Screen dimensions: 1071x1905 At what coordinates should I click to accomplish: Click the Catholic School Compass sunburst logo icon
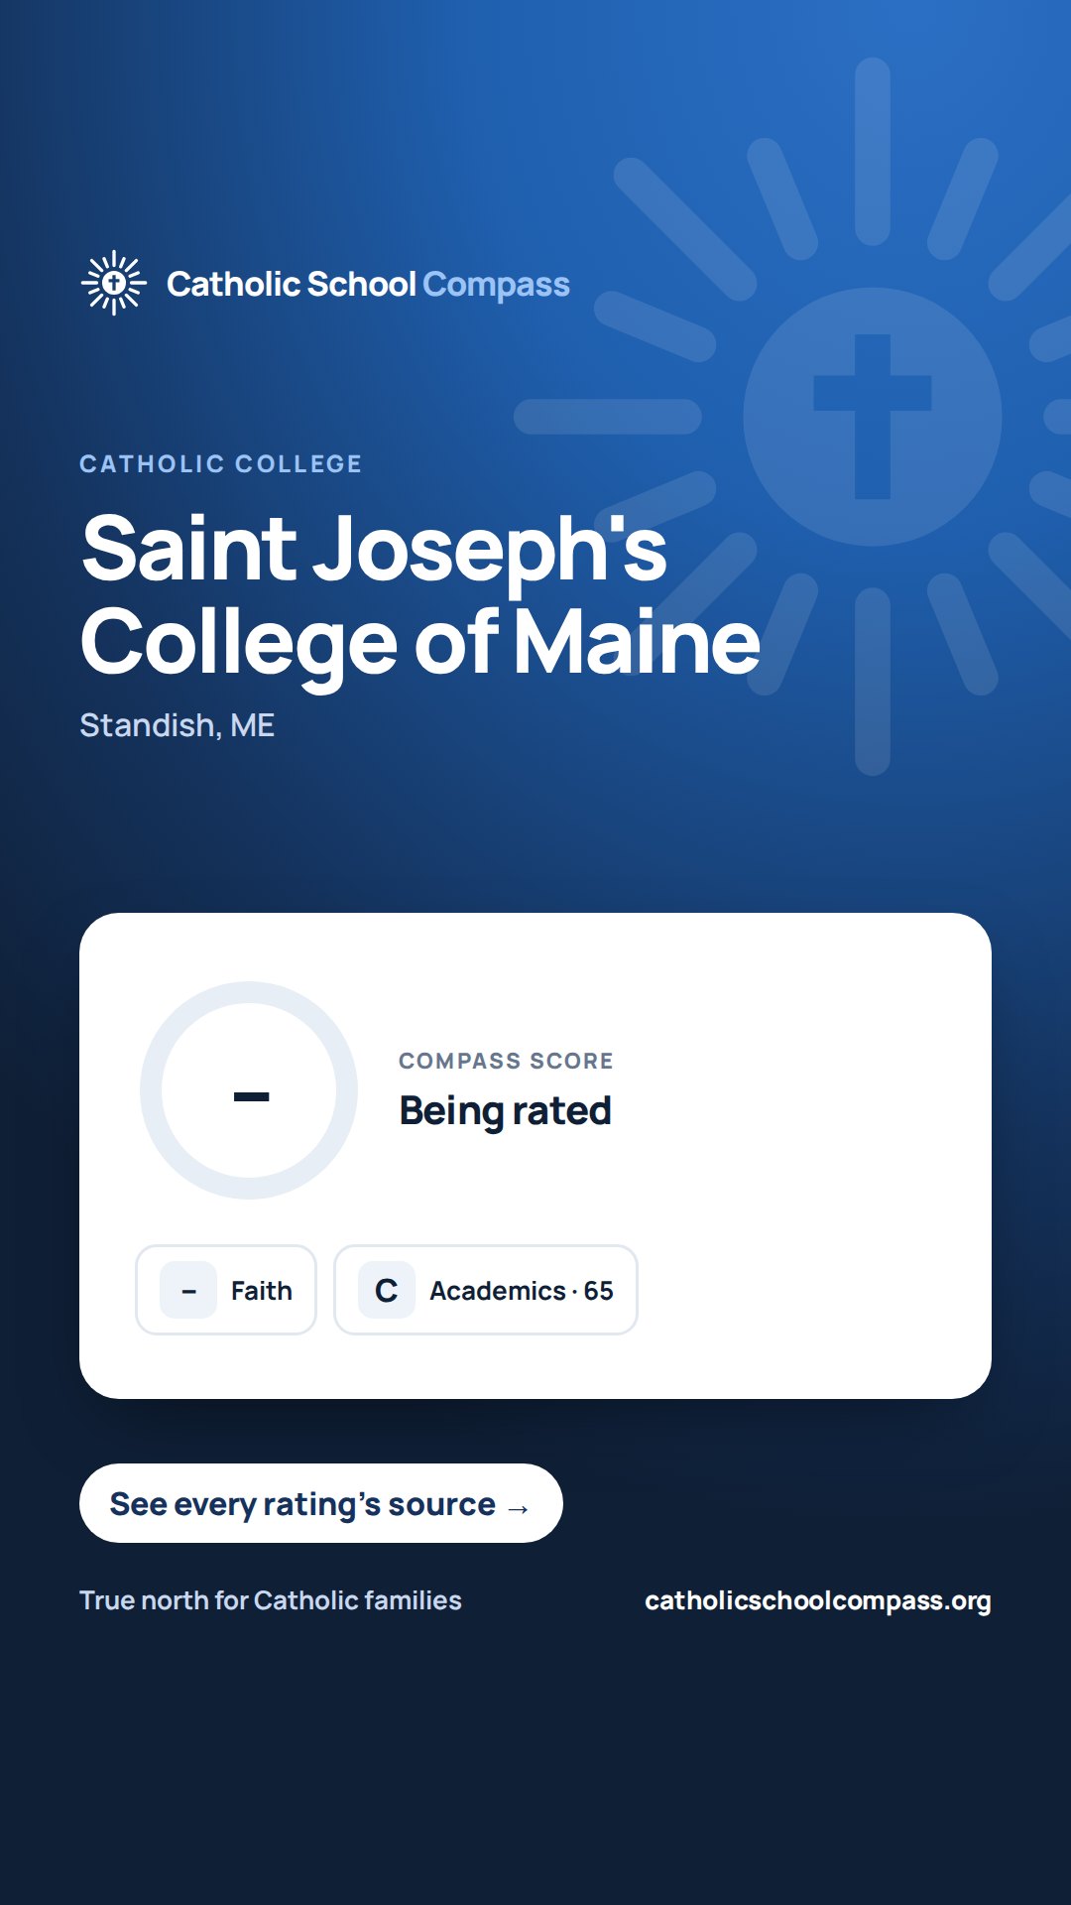pyautogui.click(x=114, y=283)
